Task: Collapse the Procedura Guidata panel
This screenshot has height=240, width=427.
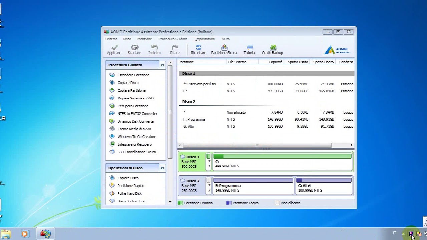Action: [162, 65]
